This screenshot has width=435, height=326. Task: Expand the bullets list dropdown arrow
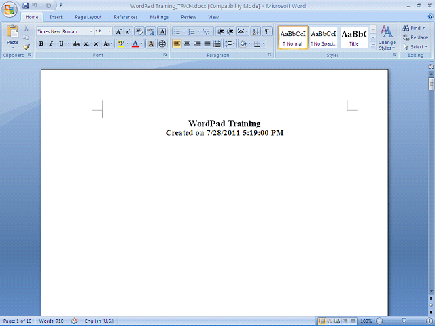pyautogui.click(x=184, y=31)
